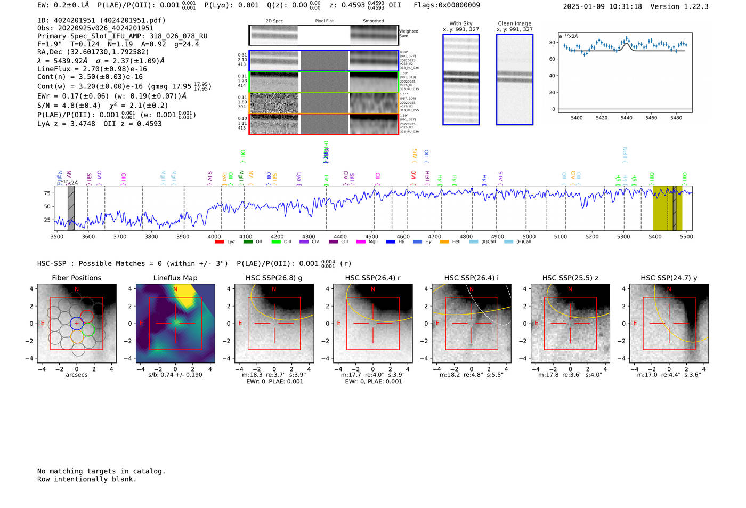Click the Row intentionally blank text

pyautogui.click(x=87, y=479)
